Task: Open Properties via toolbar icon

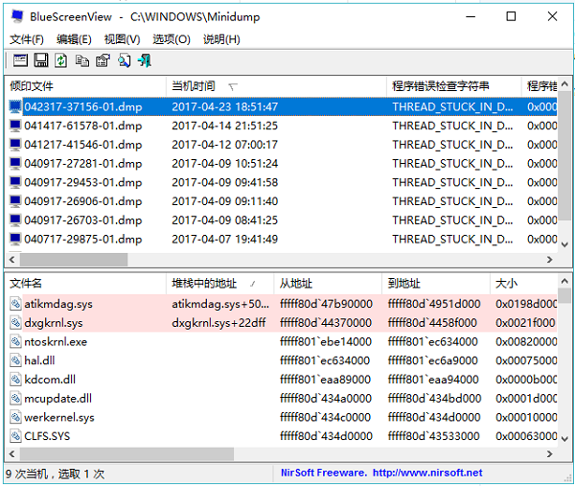Action: point(103,60)
